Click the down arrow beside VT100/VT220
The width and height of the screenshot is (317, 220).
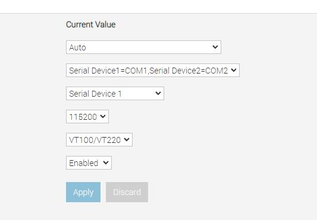click(x=127, y=139)
